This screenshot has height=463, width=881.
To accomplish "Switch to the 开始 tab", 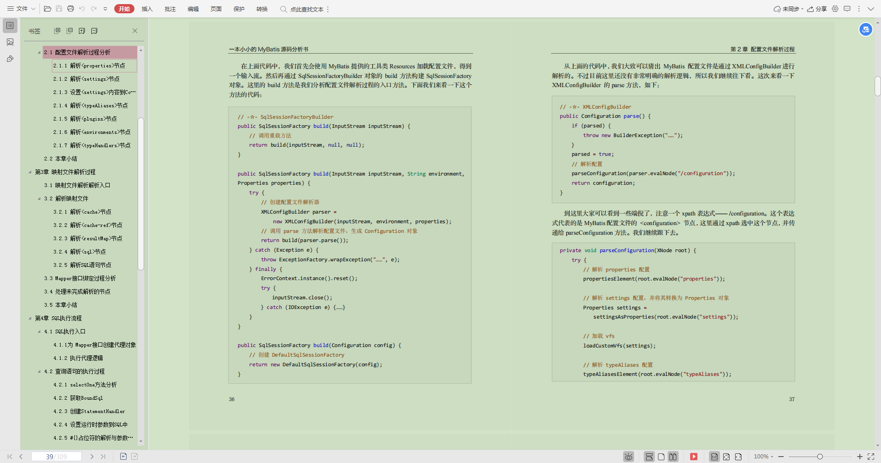I will (124, 9).
